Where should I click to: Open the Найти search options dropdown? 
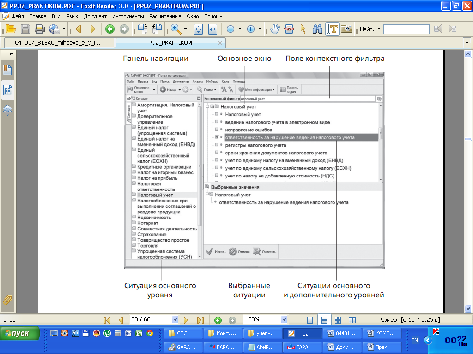point(379,29)
